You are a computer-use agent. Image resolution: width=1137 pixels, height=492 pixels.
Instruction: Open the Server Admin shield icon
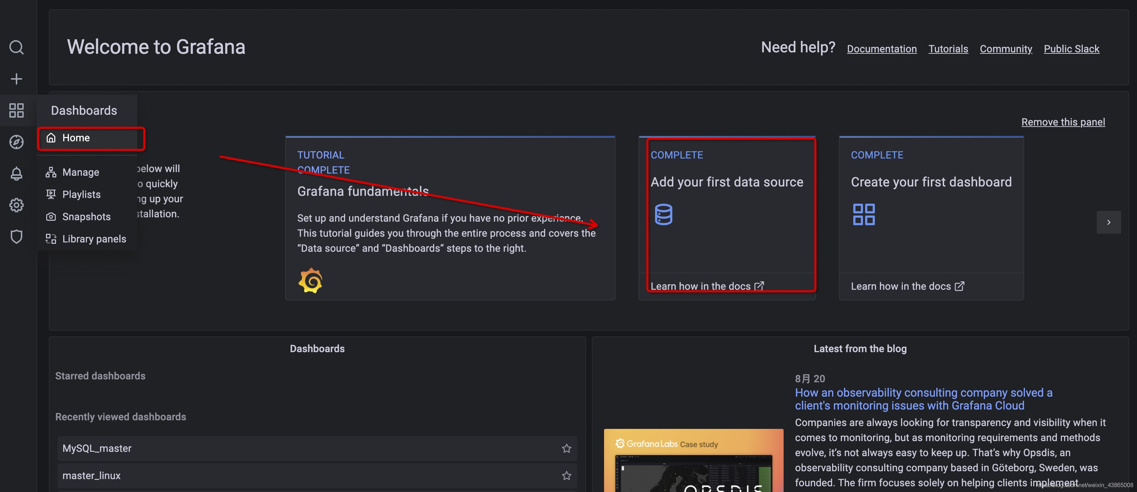tap(16, 237)
